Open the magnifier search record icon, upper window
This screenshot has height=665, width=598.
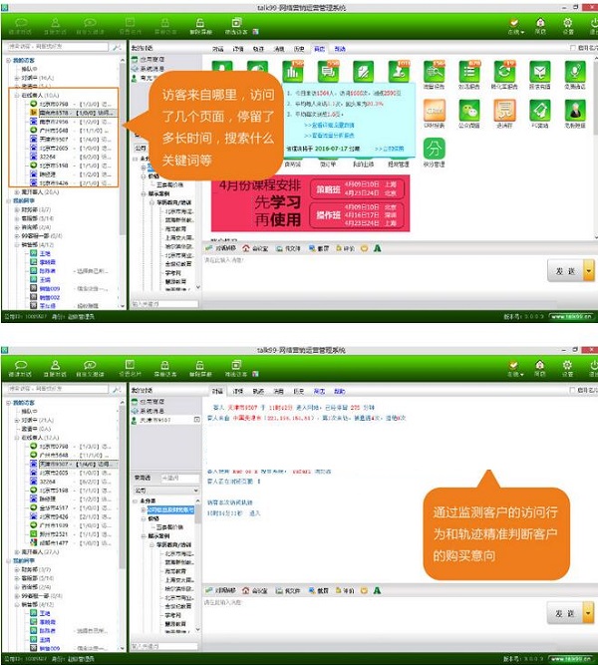pos(435,71)
